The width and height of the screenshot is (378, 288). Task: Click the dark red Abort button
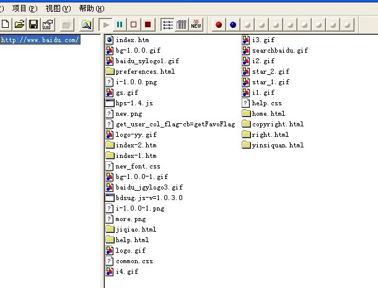tap(147, 25)
